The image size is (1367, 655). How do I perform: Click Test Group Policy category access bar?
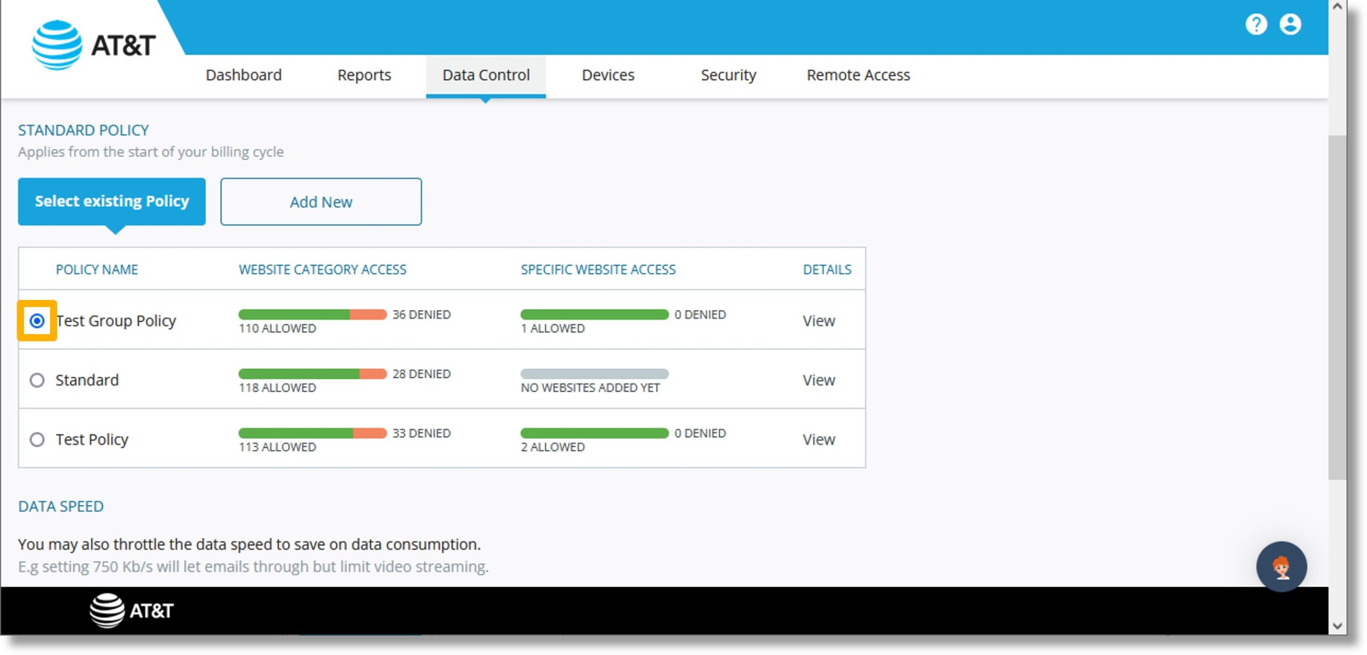(312, 314)
